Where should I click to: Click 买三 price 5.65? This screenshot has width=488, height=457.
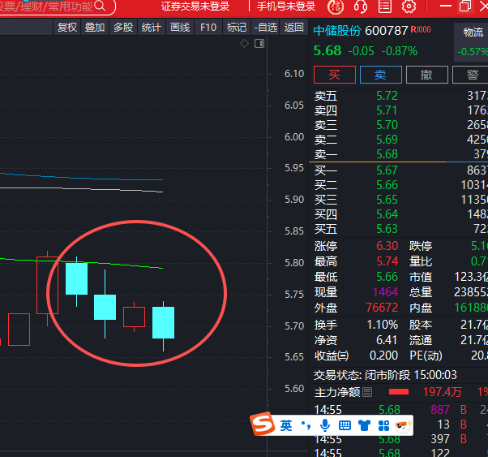[x=387, y=200]
